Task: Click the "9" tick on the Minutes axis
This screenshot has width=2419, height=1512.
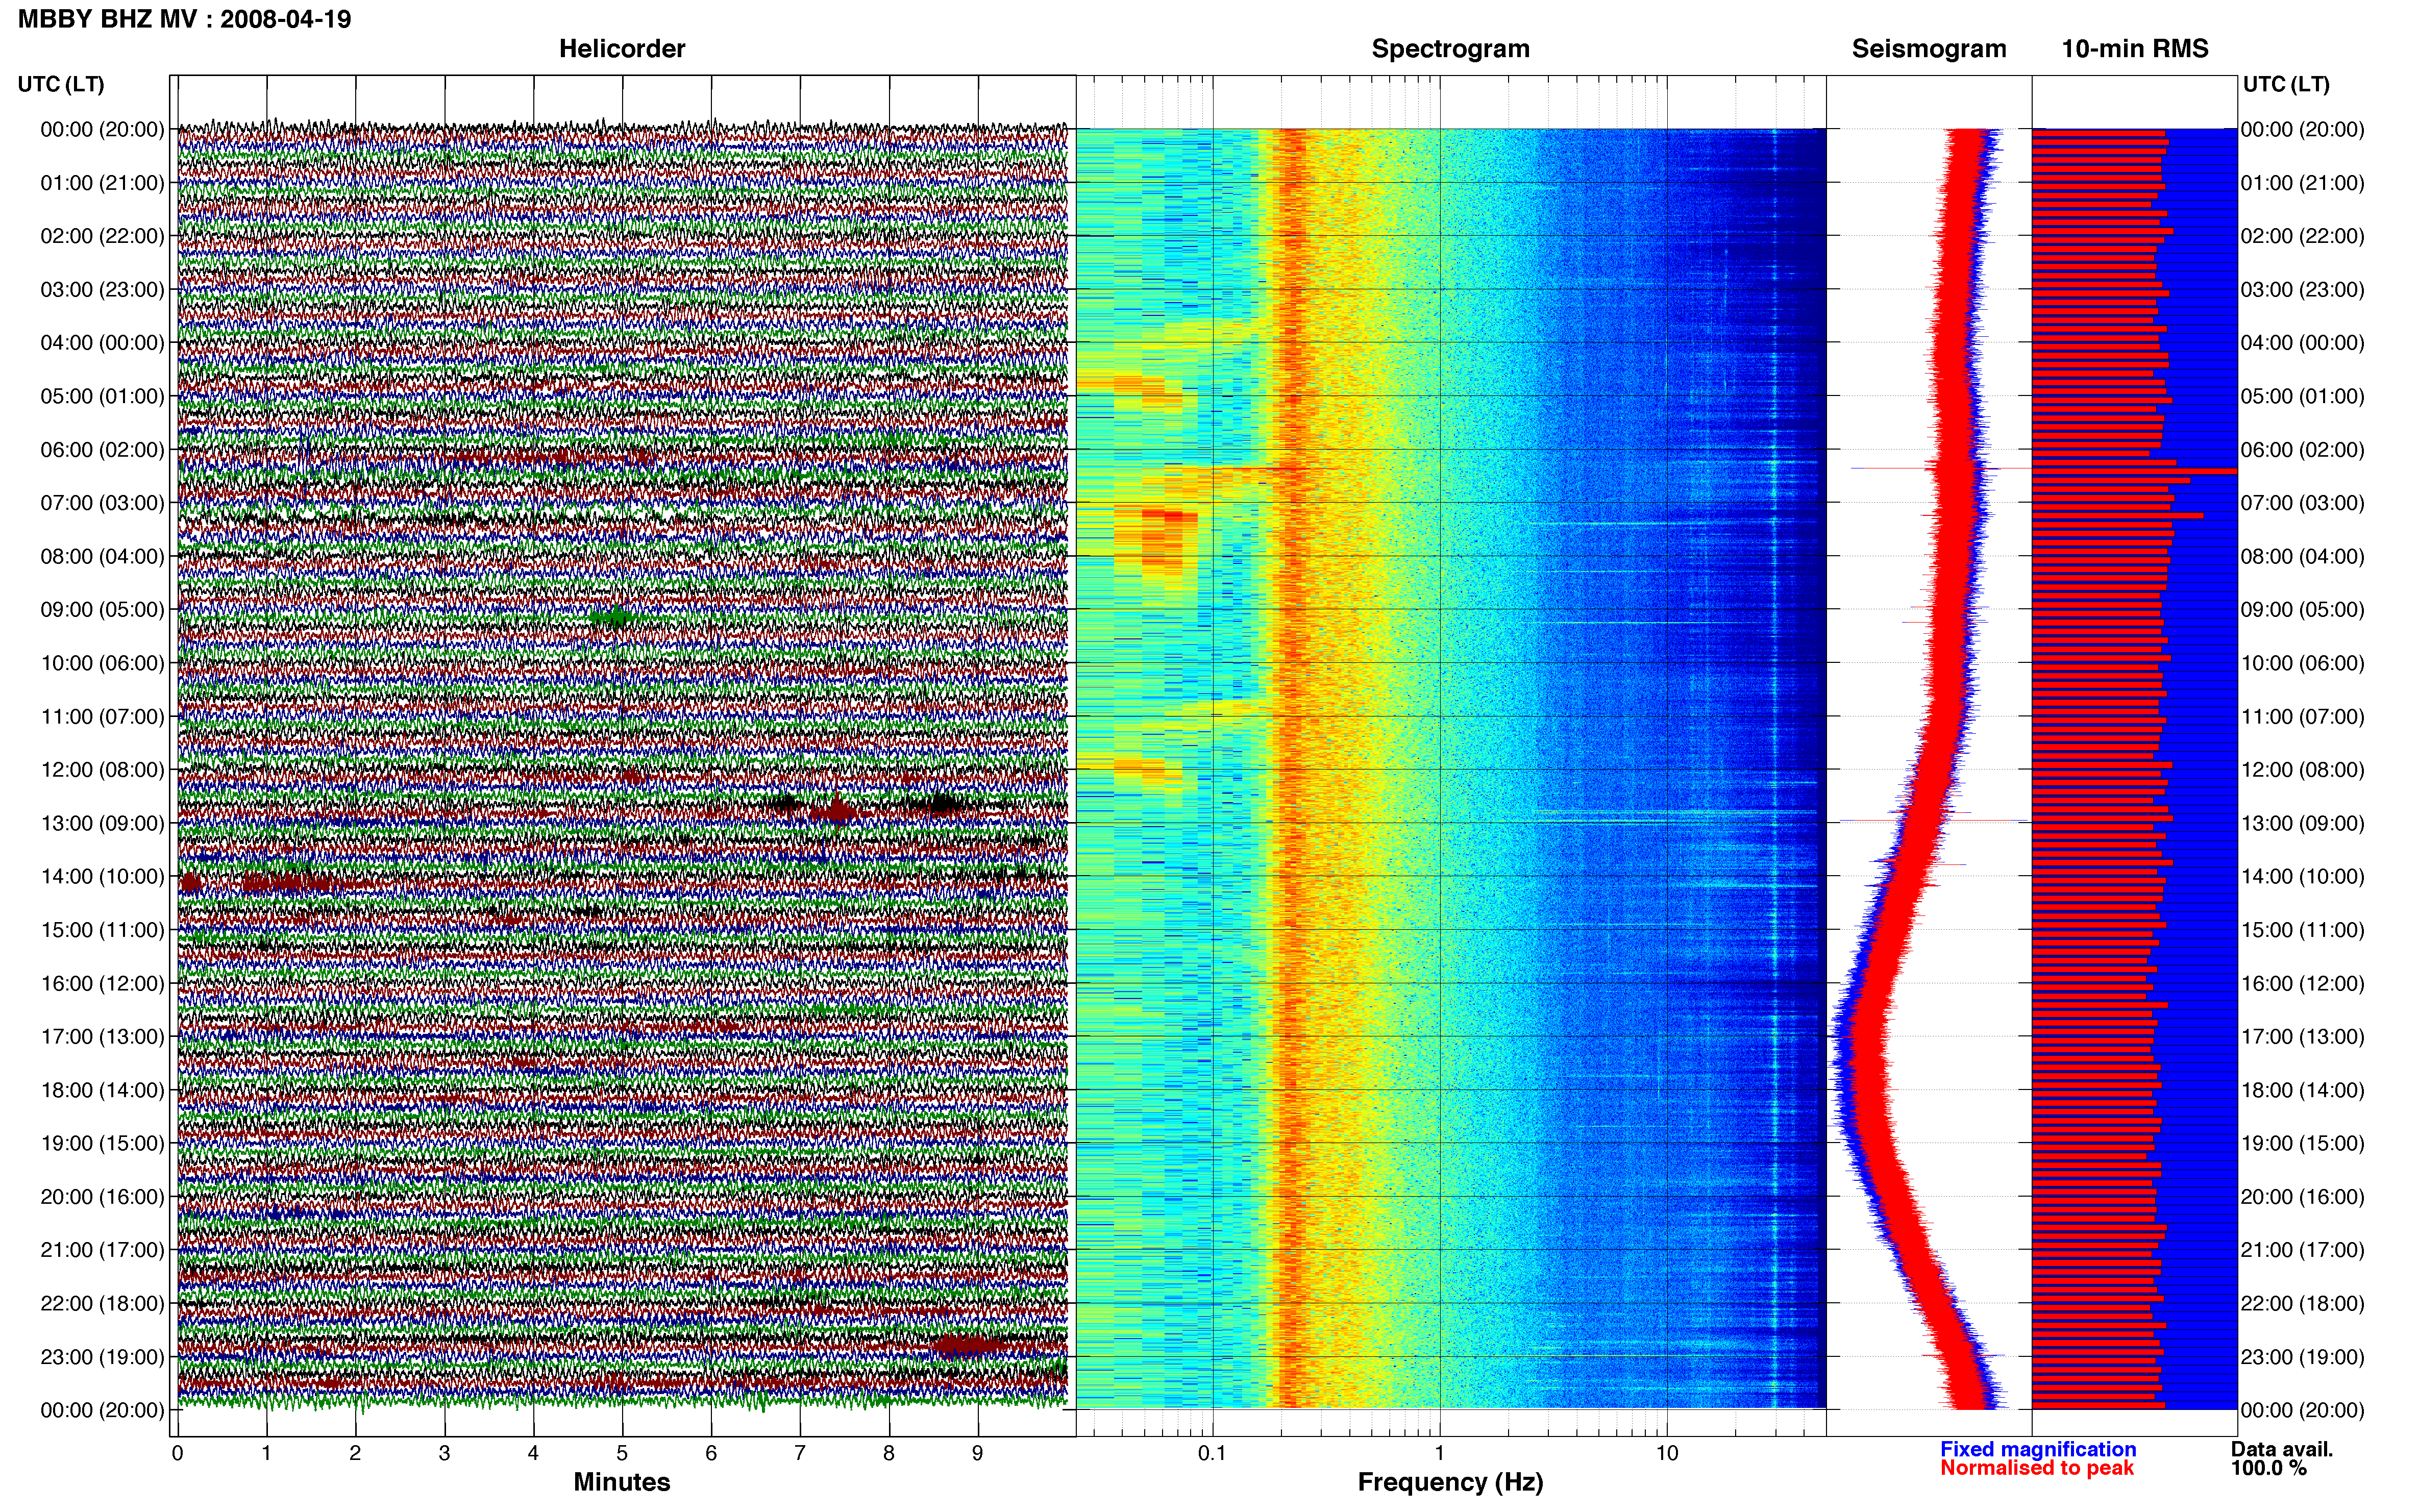Action: pos(978,1453)
